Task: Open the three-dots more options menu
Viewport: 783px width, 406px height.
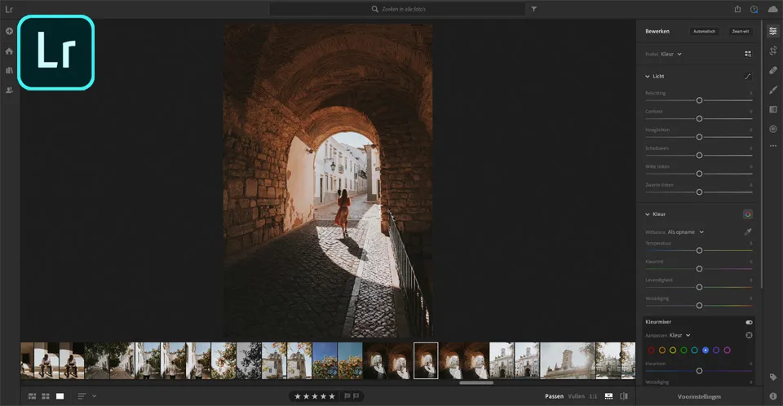Action: 773,146
